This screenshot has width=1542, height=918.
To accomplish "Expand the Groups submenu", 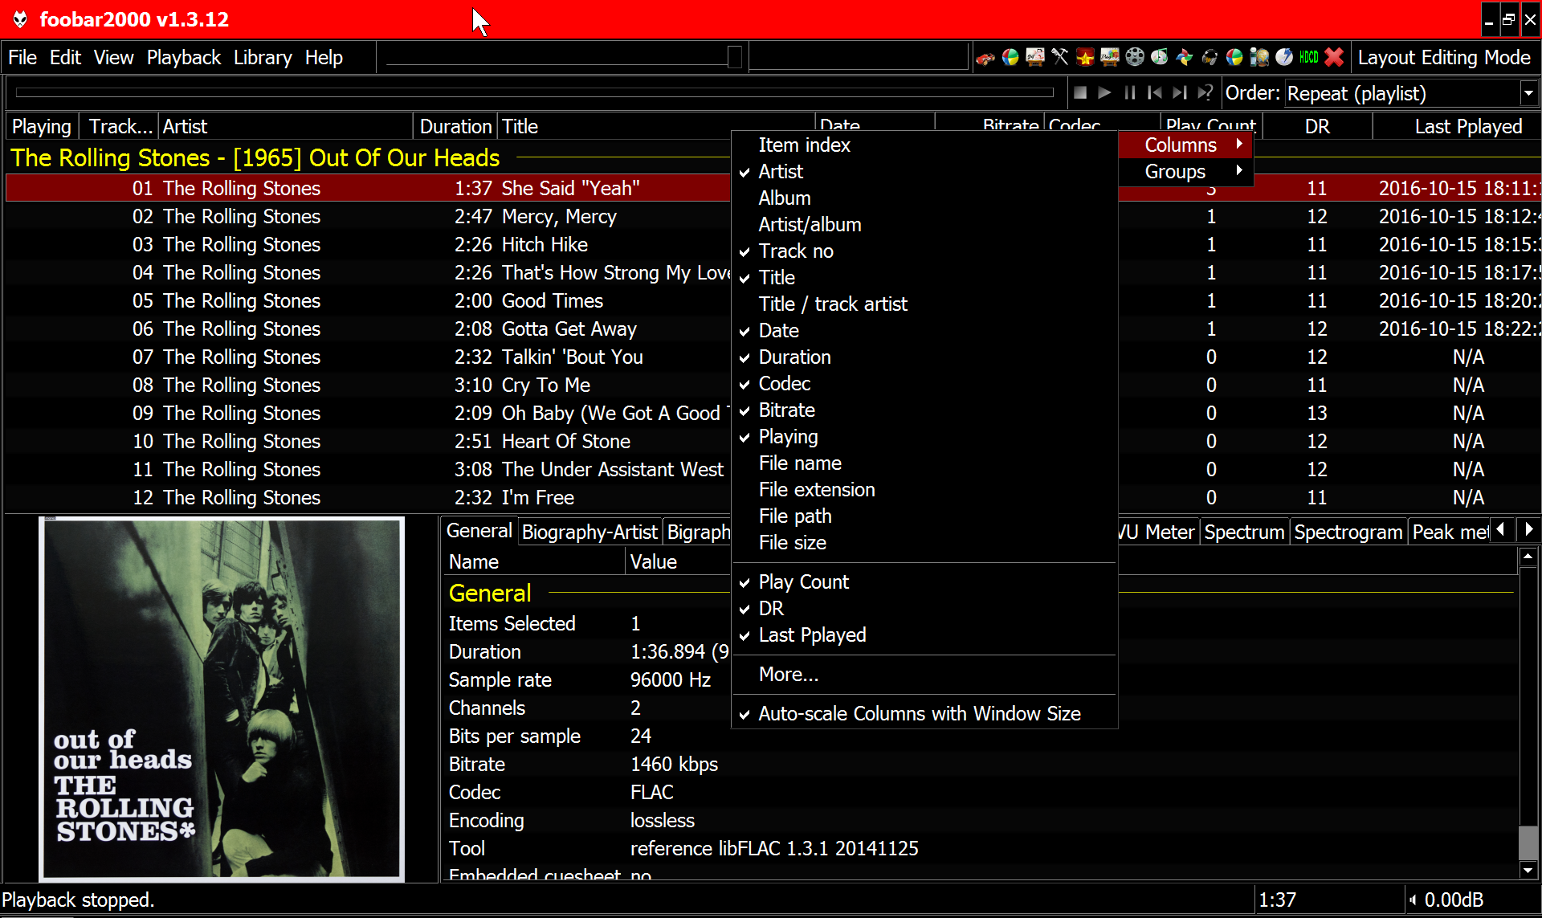I will pyautogui.click(x=1186, y=171).
